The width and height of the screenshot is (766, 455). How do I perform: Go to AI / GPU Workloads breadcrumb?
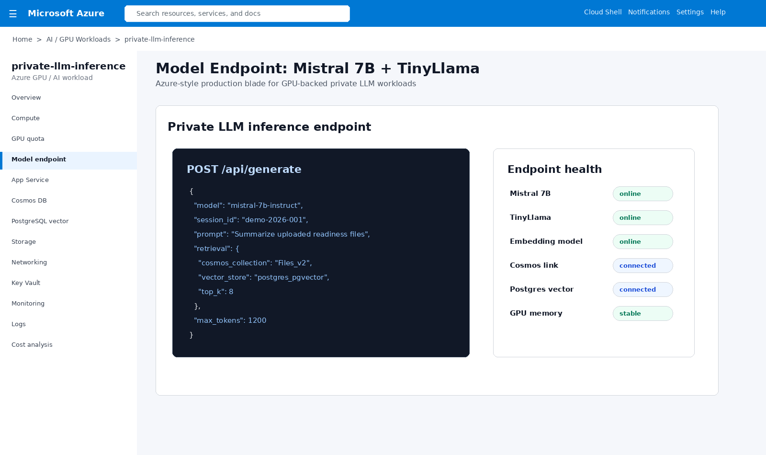pos(79,39)
